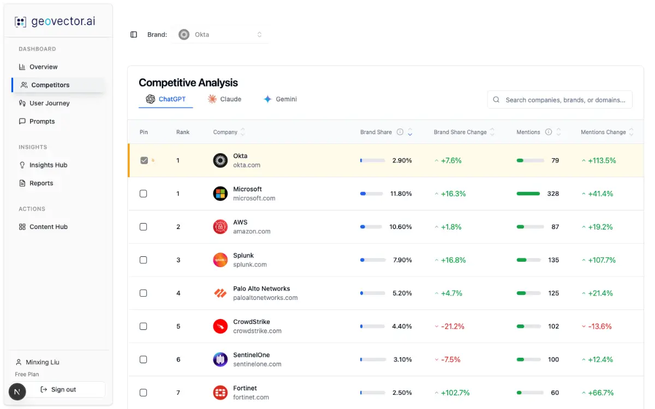
Task: Click the AWS company logo
Action: [x=220, y=227]
